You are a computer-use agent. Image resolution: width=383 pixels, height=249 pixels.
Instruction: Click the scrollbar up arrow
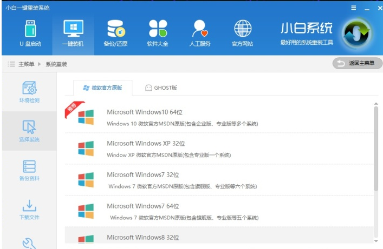click(x=376, y=104)
